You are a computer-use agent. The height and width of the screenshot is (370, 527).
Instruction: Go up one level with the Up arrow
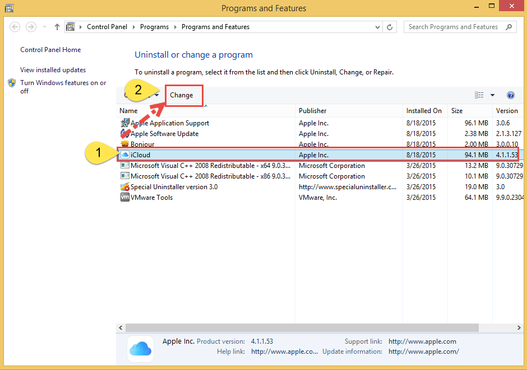coord(57,27)
